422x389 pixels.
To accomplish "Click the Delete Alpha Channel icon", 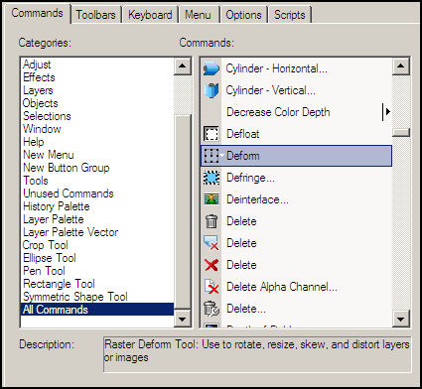I will pyautogui.click(x=211, y=287).
